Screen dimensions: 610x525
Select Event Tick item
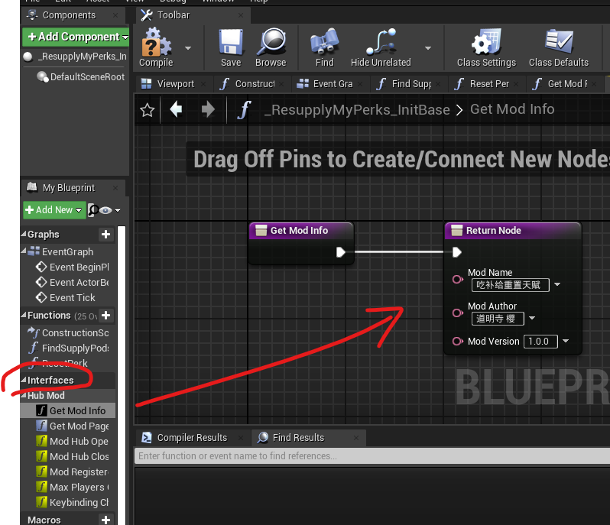click(66, 297)
